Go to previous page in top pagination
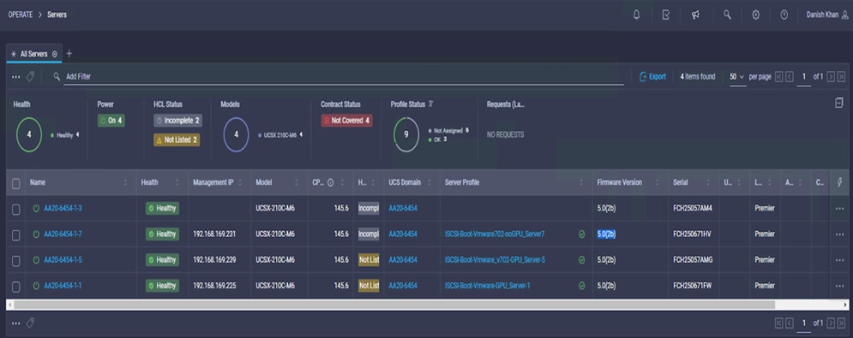Screen dimensions: 853x338 (x=790, y=77)
